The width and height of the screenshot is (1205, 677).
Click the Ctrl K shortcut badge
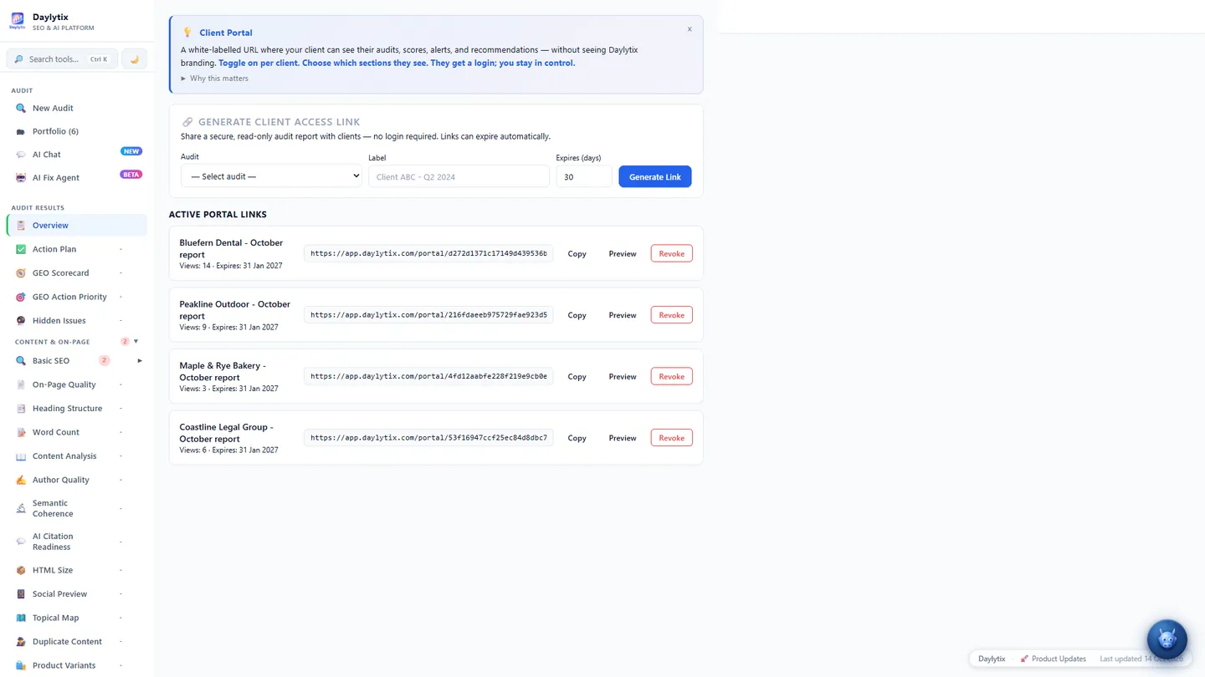(99, 59)
